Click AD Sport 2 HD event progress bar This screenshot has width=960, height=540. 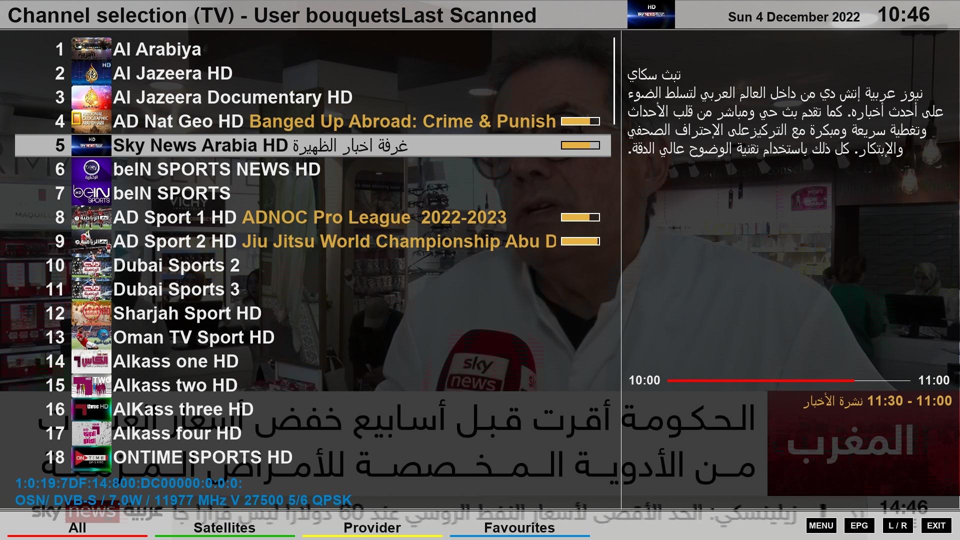pyautogui.click(x=580, y=241)
